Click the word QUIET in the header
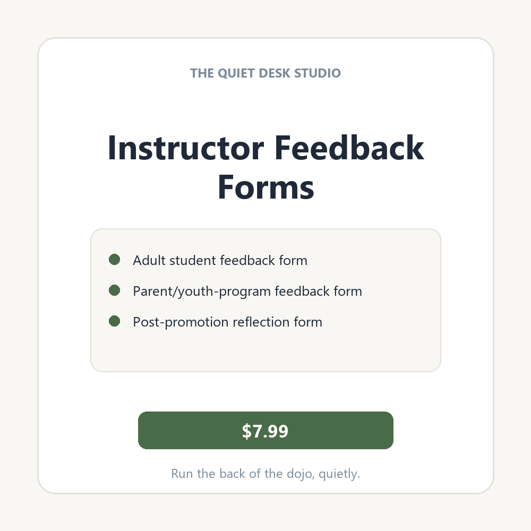The width and height of the screenshot is (531, 531). (236, 73)
